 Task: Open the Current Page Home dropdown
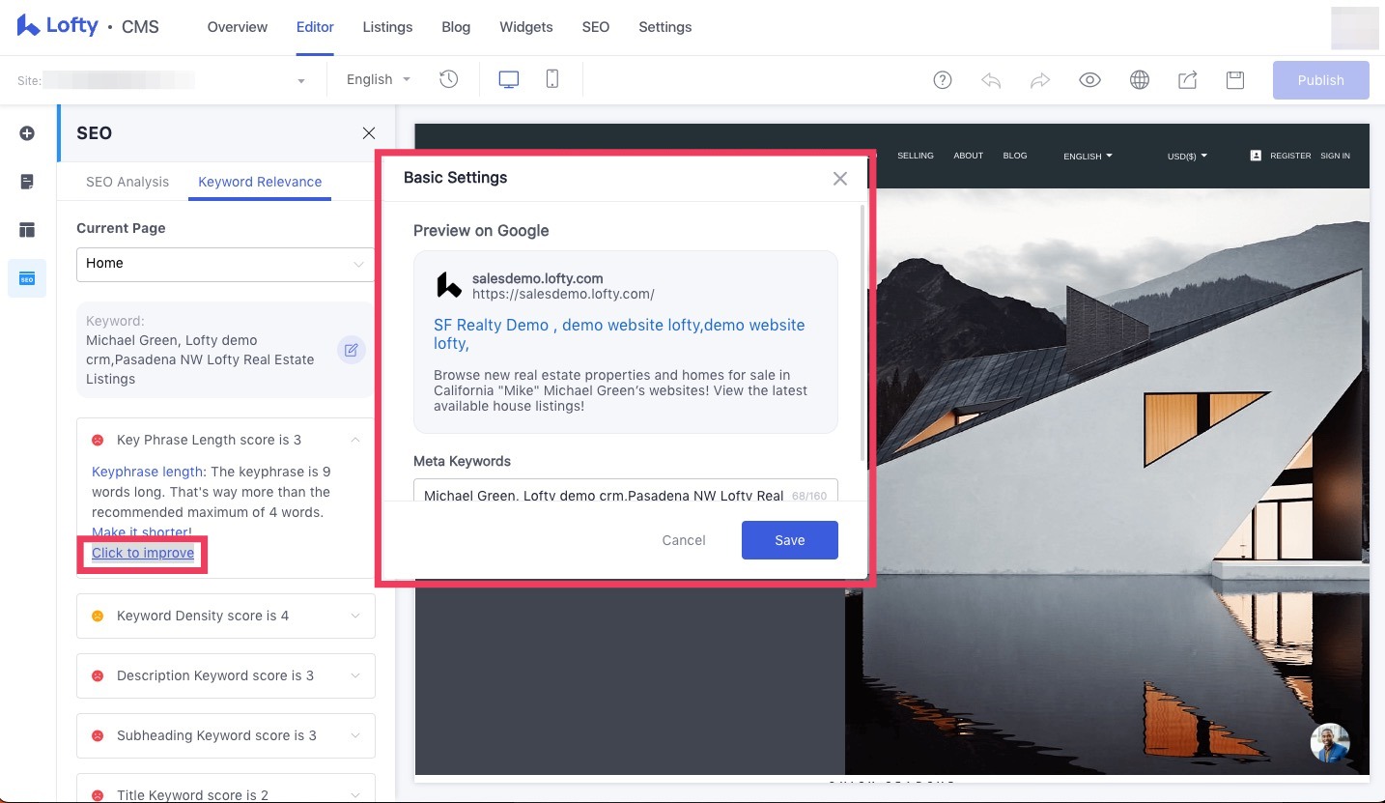pos(225,264)
